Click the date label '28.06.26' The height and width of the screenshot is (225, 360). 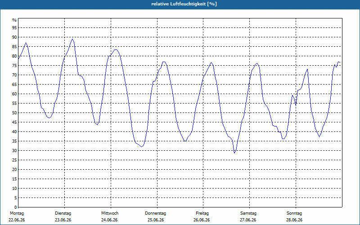[294, 220]
